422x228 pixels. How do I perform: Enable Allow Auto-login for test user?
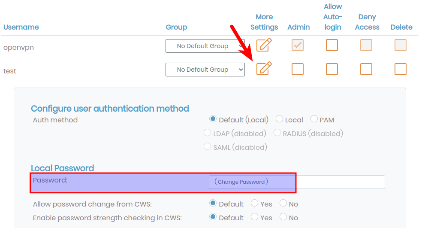click(x=332, y=69)
